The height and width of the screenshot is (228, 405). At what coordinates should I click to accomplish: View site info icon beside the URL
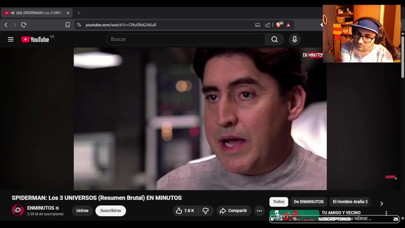point(79,25)
